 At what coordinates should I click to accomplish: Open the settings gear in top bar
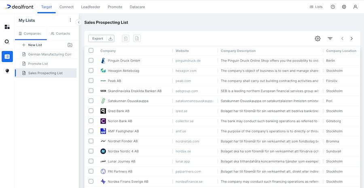344,7
